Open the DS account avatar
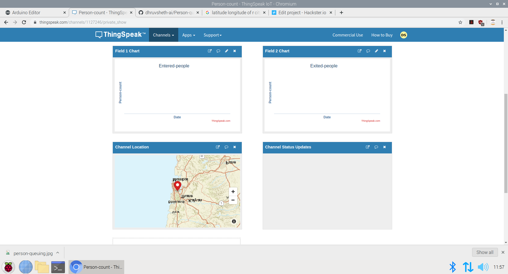The height and width of the screenshot is (274, 508). [403, 35]
